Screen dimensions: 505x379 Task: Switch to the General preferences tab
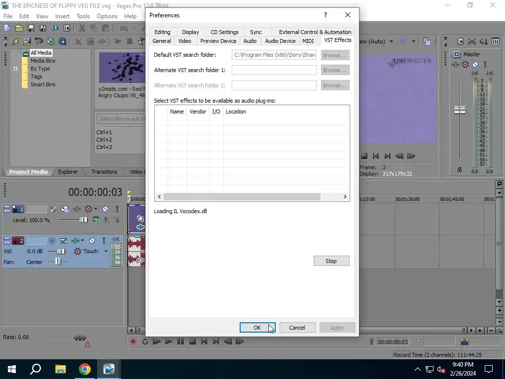[162, 41]
